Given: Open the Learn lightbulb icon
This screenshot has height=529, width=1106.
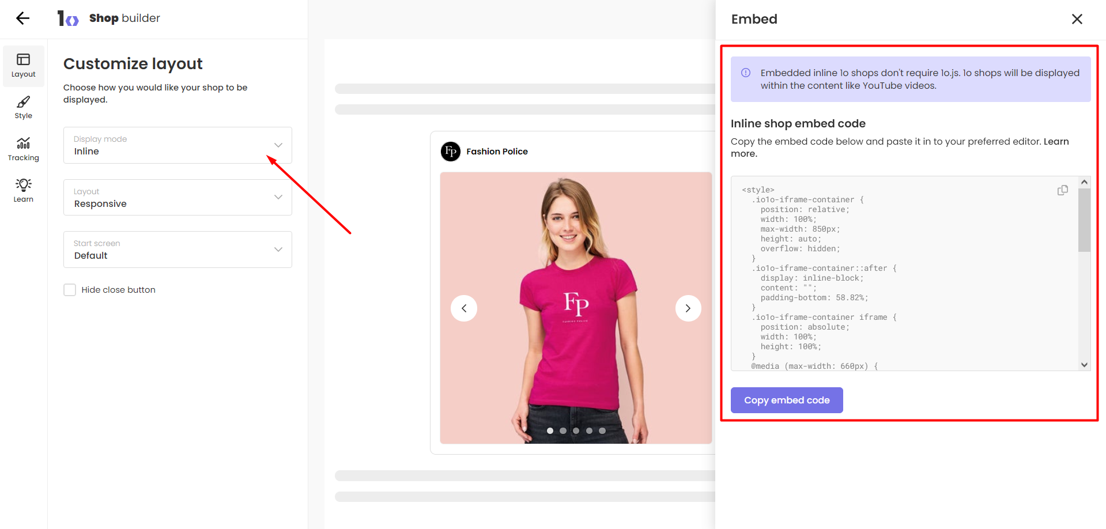Looking at the screenshot, I should click(24, 191).
